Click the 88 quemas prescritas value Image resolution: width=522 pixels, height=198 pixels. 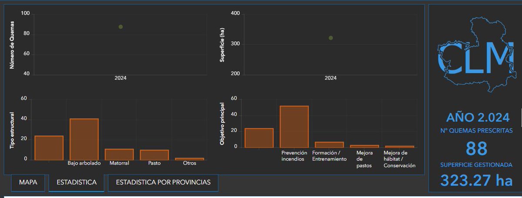476,149
